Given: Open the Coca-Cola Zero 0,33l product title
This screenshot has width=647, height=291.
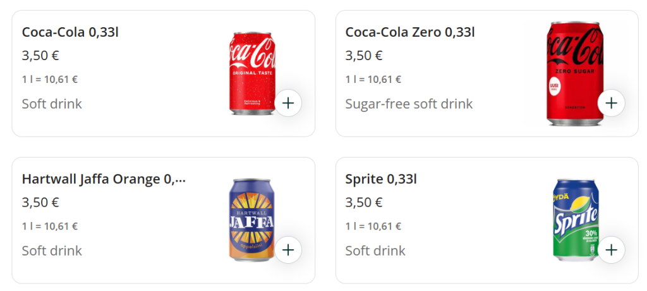Looking at the screenshot, I should click(x=410, y=32).
